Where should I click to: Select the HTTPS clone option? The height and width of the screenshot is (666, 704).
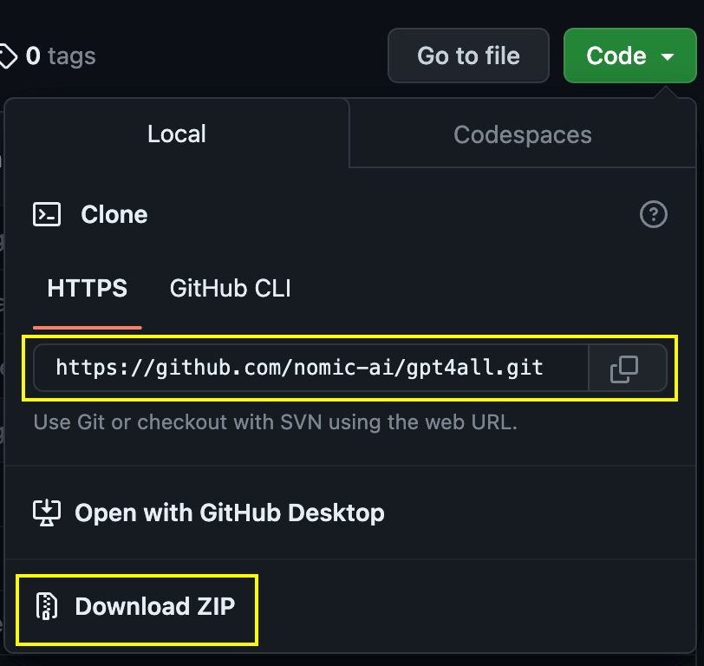(x=87, y=288)
